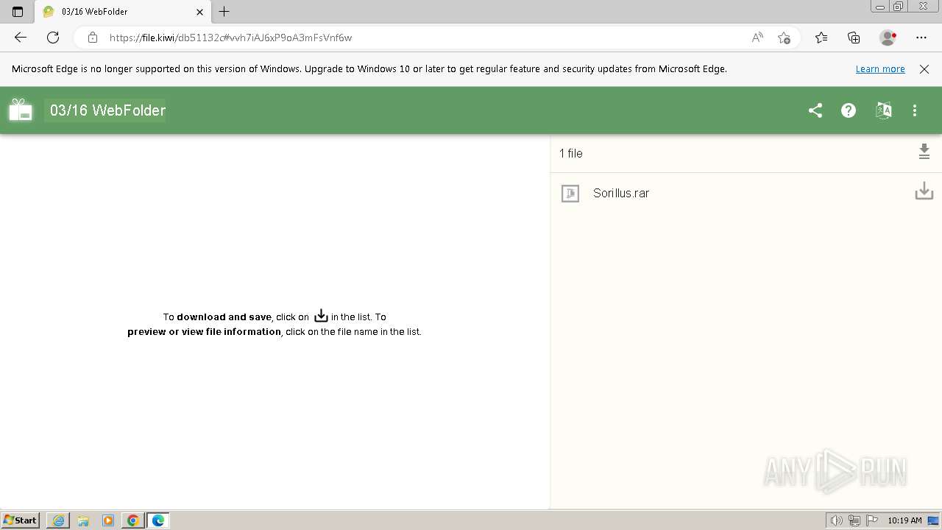Launch Chrome from taskbar
The height and width of the screenshot is (530, 942).
tap(133, 520)
